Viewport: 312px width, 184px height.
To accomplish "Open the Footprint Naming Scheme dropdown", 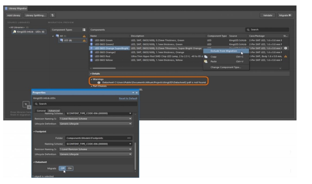I will click(x=99, y=144).
